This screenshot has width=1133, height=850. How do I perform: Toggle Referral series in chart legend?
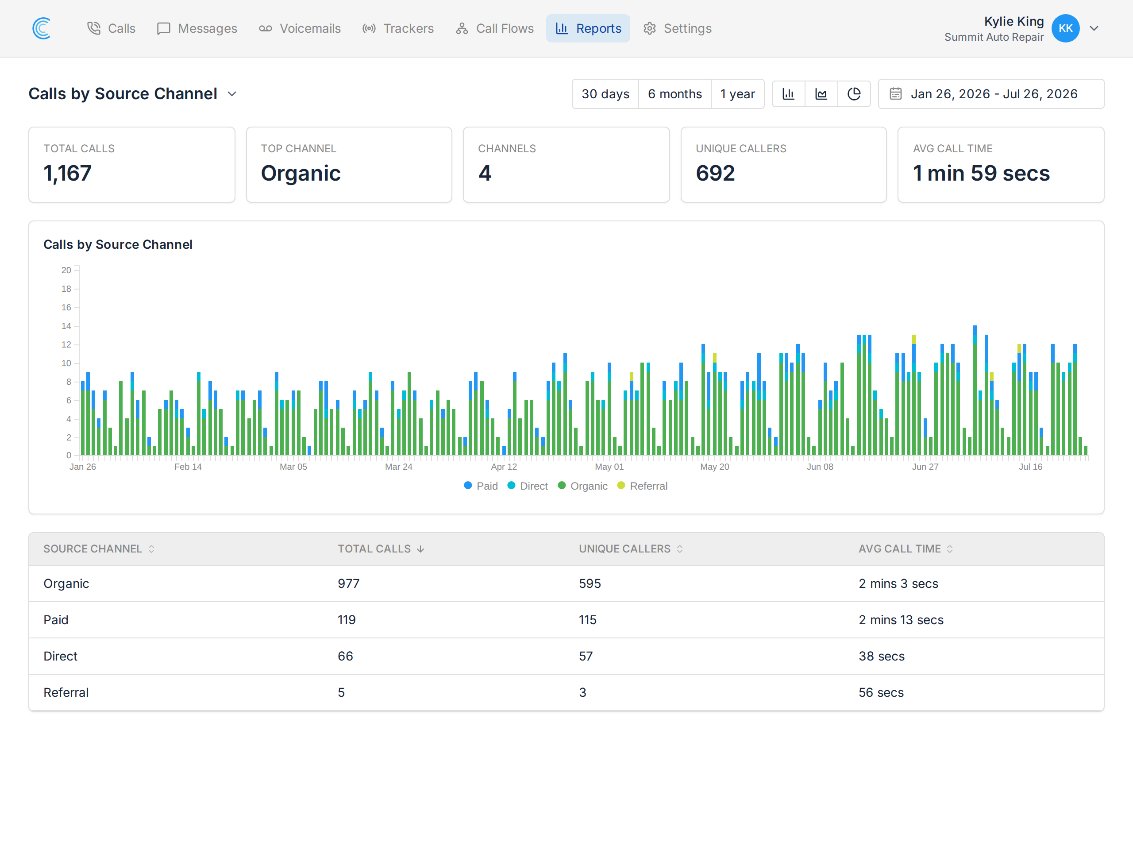click(642, 486)
